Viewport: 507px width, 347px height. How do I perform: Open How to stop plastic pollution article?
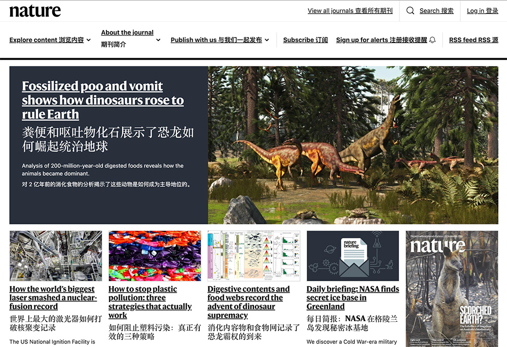(150, 302)
